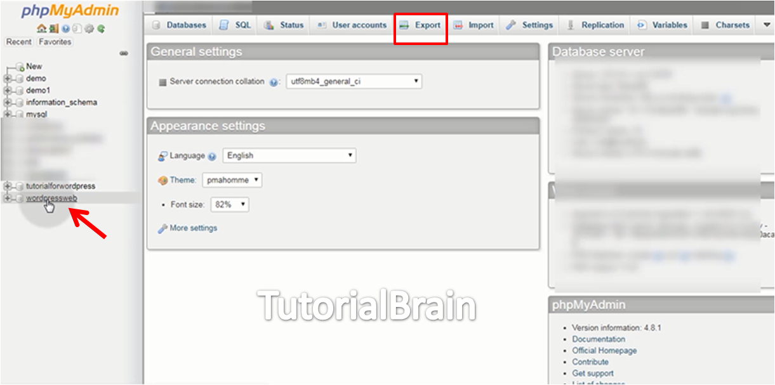Click the Home icon under the logo

tap(42, 29)
